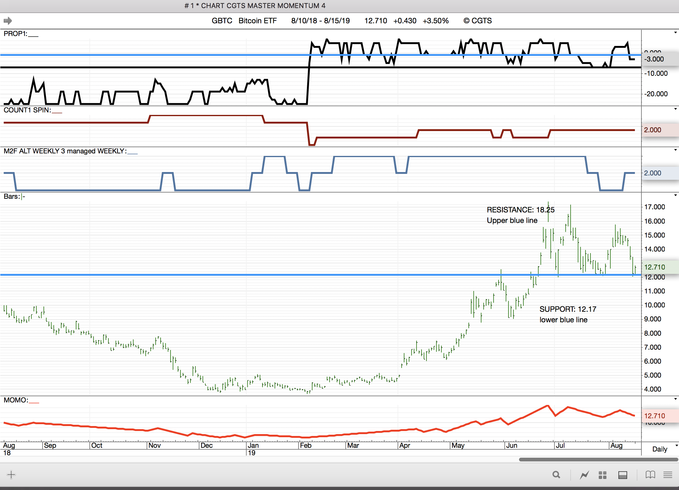Click the split-pane layout icon
The height and width of the screenshot is (490, 679).
(622, 475)
